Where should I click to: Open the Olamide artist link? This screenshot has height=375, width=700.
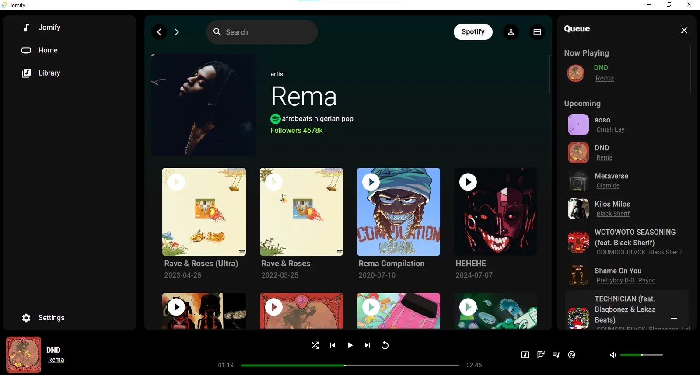click(608, 186)
